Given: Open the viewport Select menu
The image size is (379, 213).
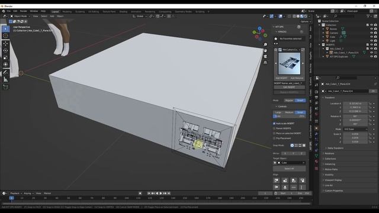Looking at the screenshot, I should click(44, 16).
